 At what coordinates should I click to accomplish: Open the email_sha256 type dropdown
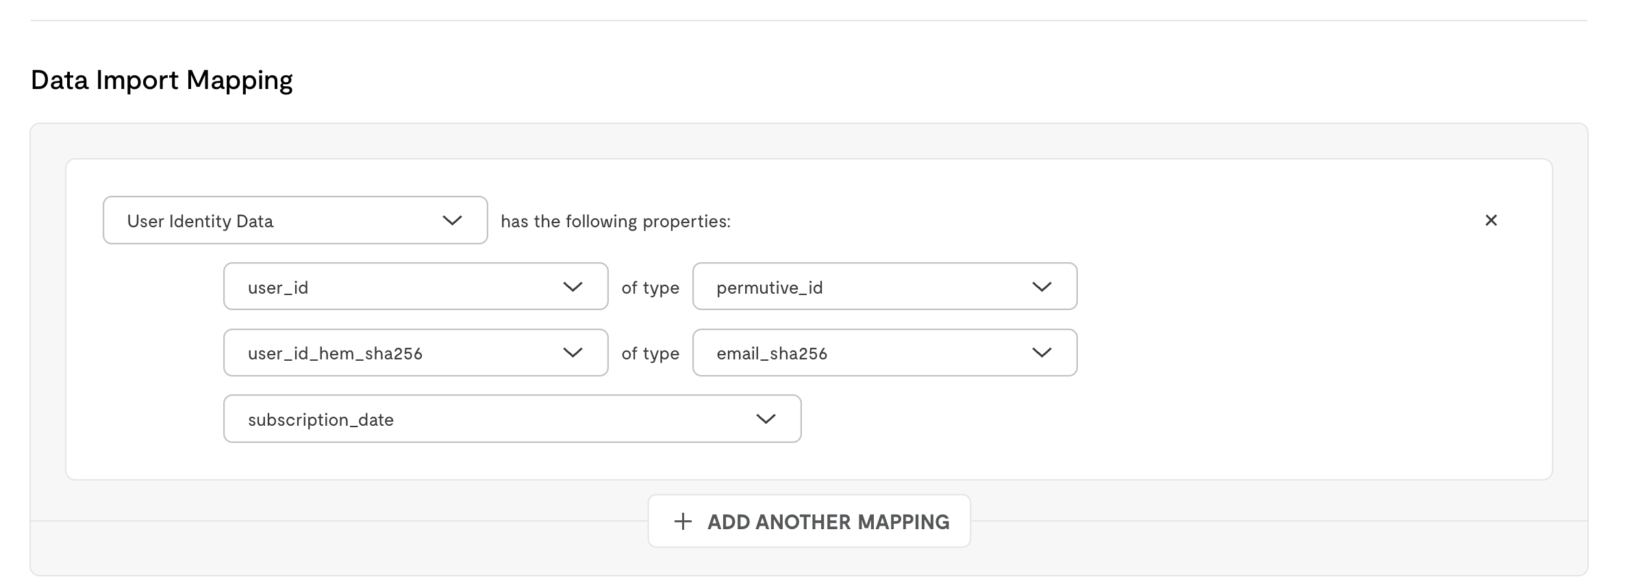click(x=885, y=353)
